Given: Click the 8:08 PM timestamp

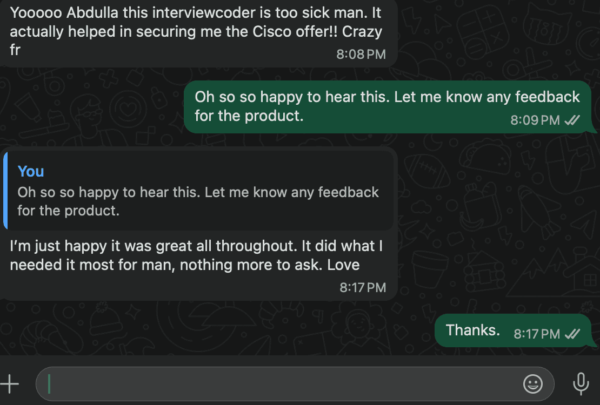Looking at the screenshot, I should pos(361,54).
